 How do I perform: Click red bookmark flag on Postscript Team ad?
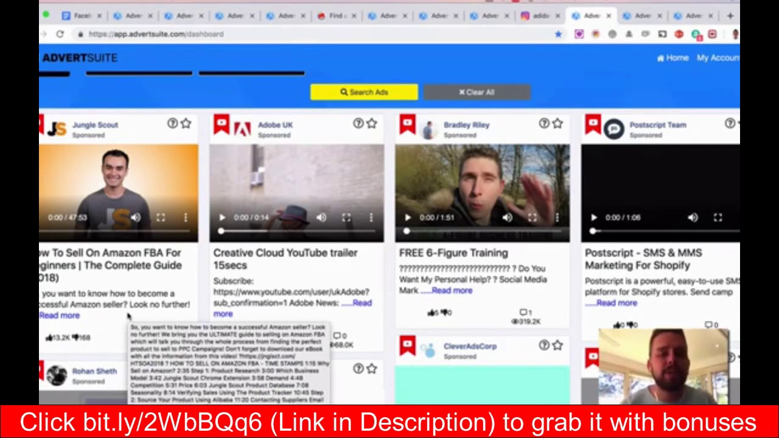click(593, 125)
